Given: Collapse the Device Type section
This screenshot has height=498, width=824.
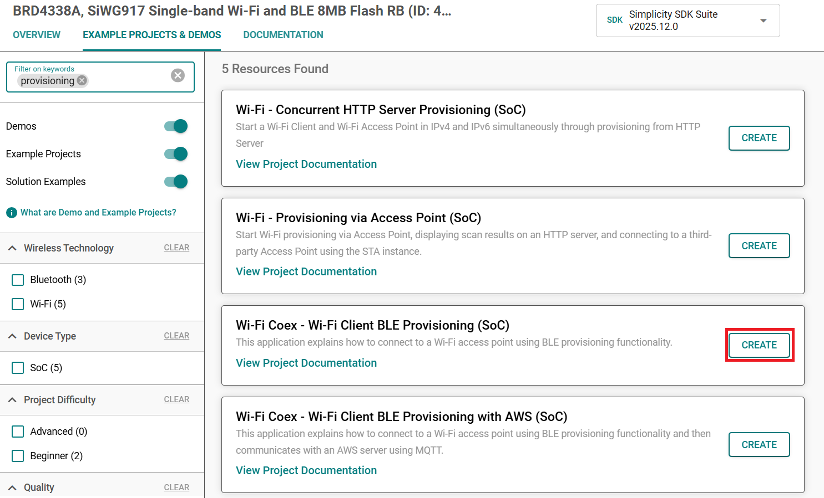Looking at the screenshot, I should coord(12,336).
